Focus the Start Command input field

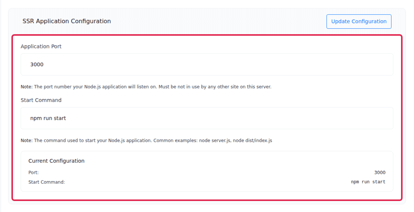[207, 118]
